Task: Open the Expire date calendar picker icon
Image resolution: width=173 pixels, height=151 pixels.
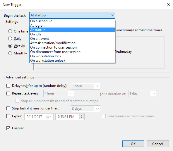Action: pyautogui.click(x=49, y=116)
